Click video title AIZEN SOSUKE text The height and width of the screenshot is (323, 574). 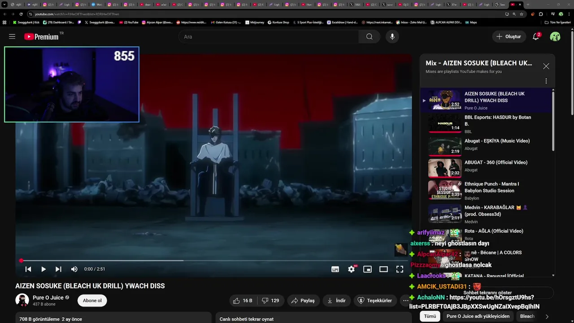[90, 286]
